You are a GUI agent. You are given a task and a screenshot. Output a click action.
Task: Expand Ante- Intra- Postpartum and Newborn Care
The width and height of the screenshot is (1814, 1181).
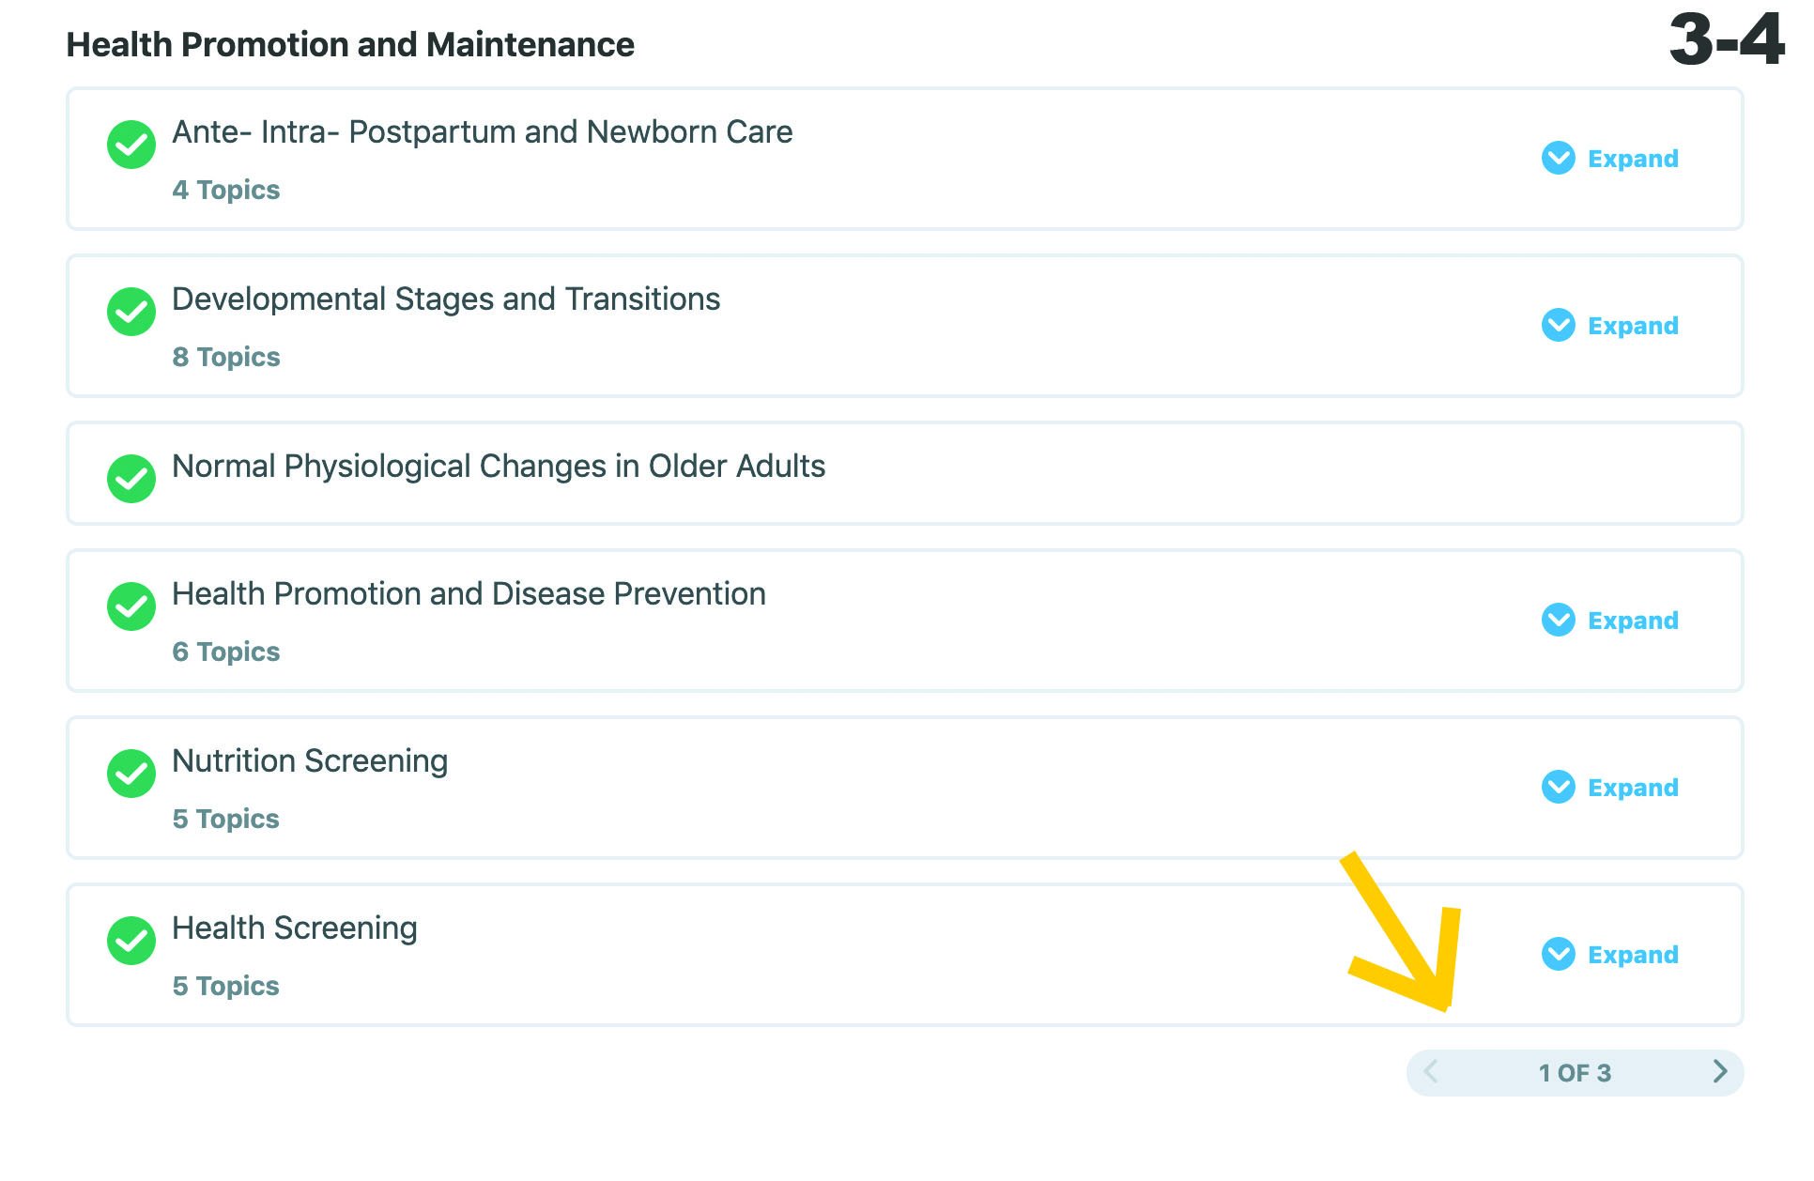pos(1609,158)
